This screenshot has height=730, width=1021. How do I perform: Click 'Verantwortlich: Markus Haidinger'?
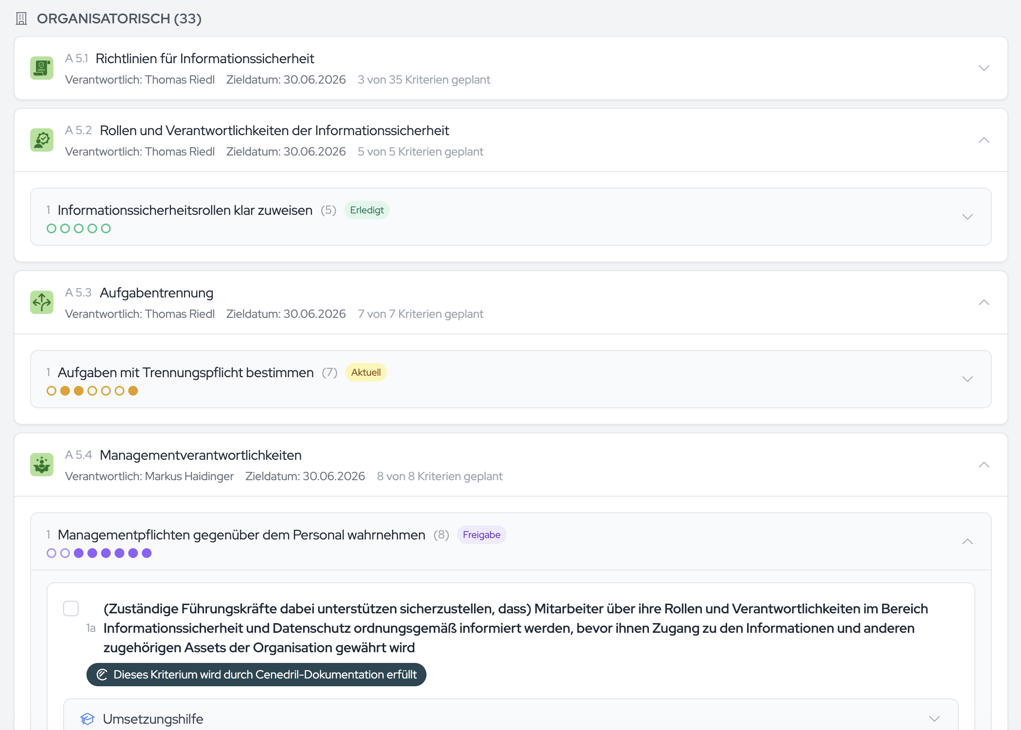150,476
